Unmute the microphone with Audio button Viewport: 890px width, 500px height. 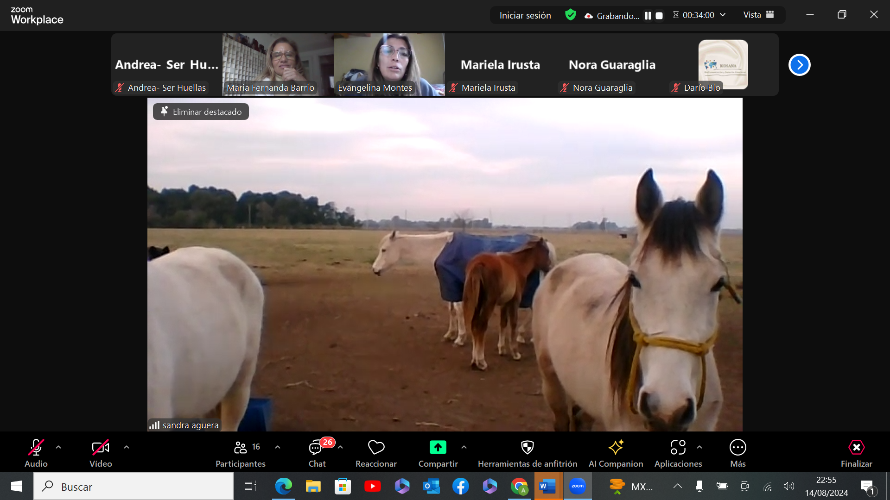(x=36, y=448)
